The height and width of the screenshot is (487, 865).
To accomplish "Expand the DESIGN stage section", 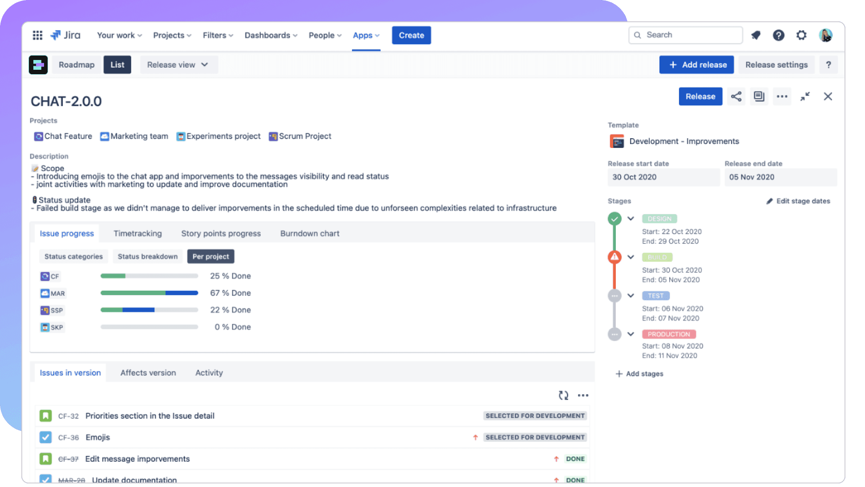I will (x=631, y=218).
